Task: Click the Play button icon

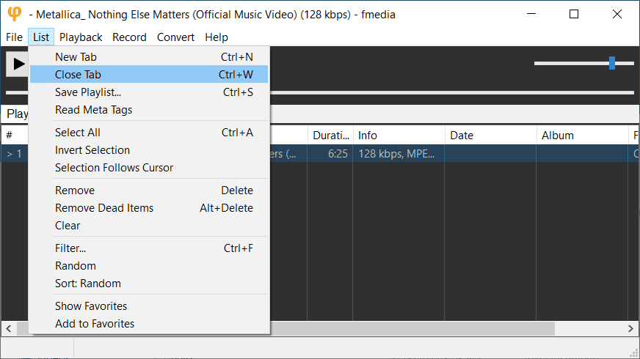Action: 18,64
